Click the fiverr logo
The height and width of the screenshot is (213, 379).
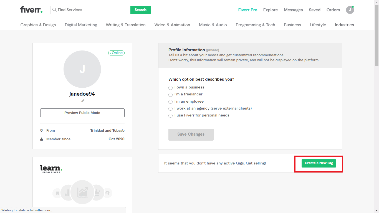pyautogui.click(x=31, y=10)
